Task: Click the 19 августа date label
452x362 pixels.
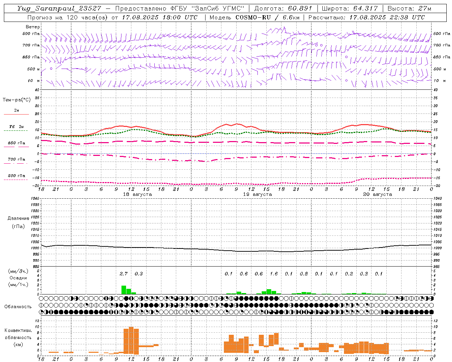Action: 257,194
